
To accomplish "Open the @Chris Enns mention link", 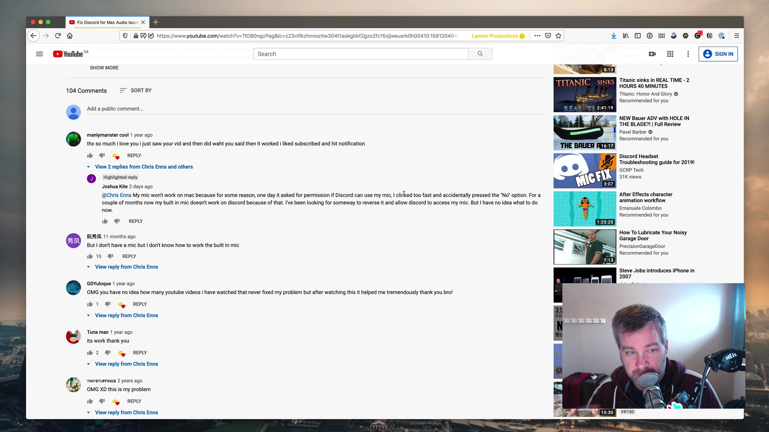I will (x=117, y=195).
